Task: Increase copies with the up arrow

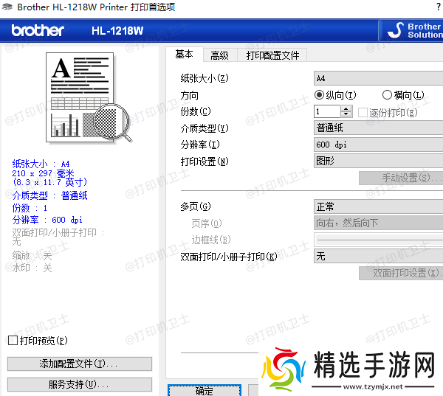Action: (x=346, y=108)
